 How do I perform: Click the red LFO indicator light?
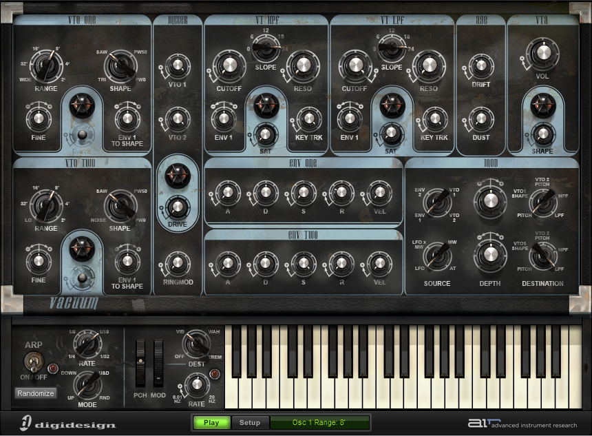click(x=215, y=375)
